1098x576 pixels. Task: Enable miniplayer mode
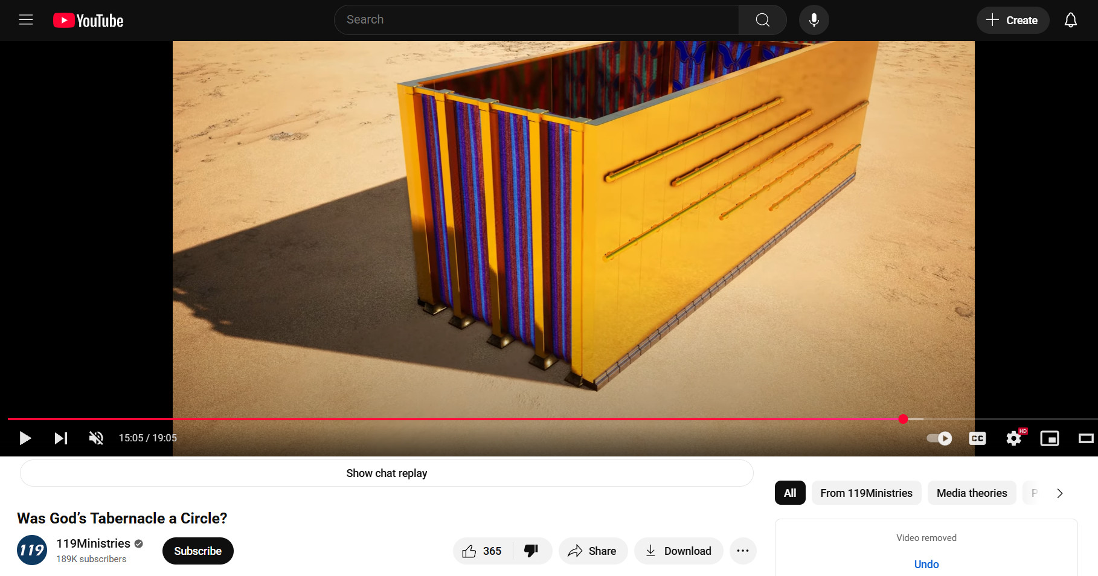1049,438
